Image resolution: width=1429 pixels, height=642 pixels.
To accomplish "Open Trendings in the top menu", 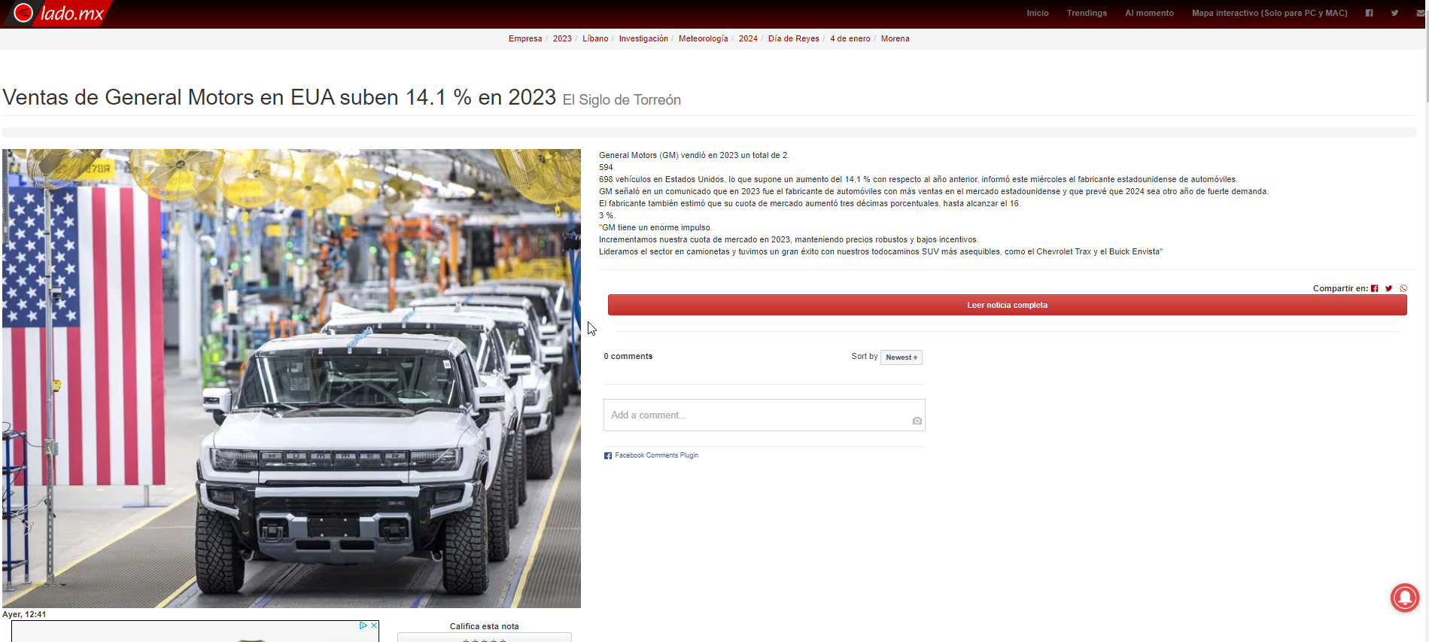I will click(1087, 13).
